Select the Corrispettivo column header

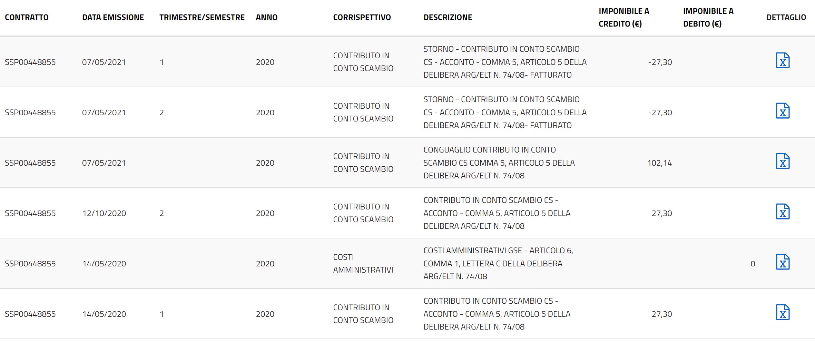pos(362,17)
